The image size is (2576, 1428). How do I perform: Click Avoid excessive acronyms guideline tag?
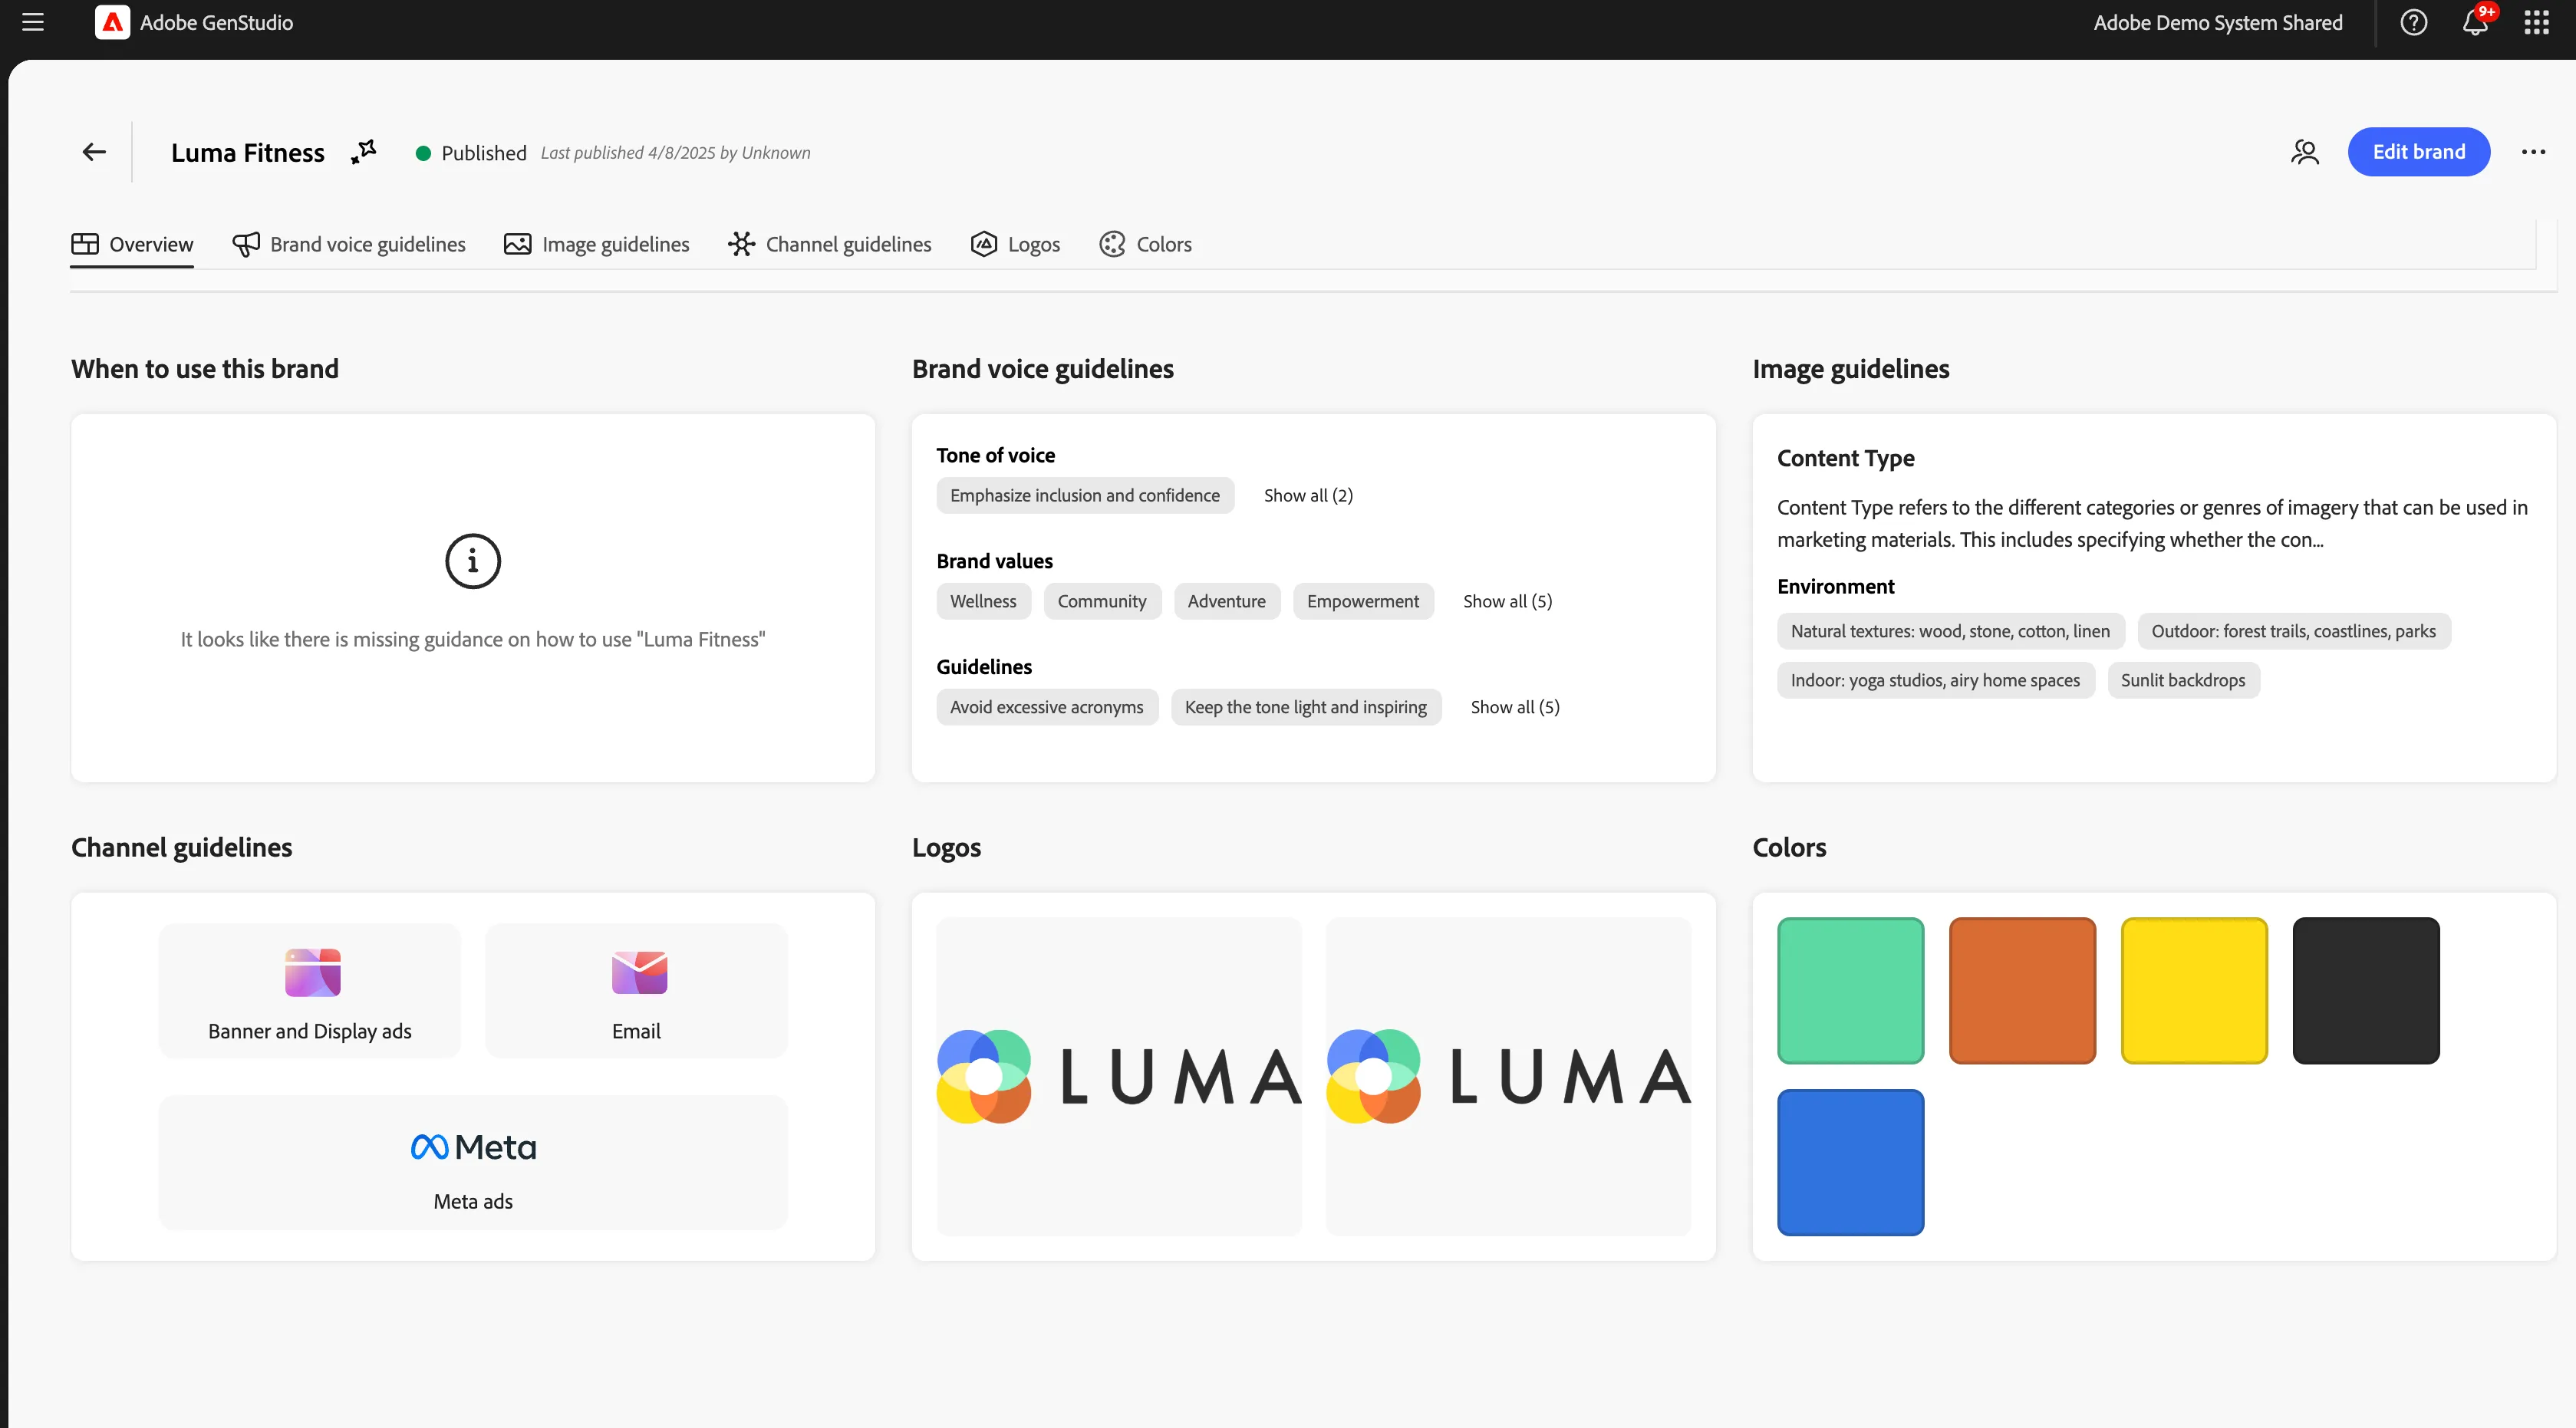(1046, 707)
